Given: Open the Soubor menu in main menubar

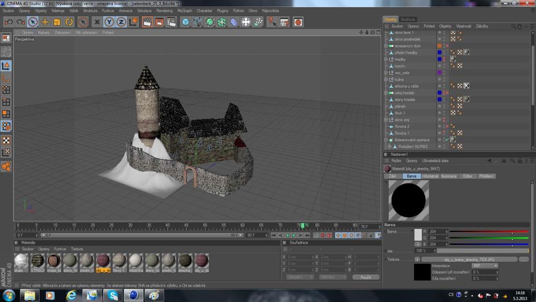Looking at the screenshot, I should coord(8,10).
